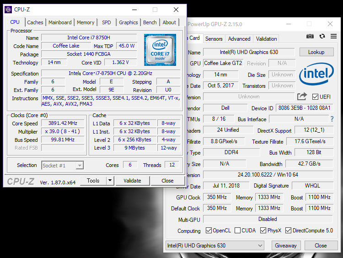Switch to the Graphics tab in CPU-Z
The image size is (343, 258).
[129, 22]
